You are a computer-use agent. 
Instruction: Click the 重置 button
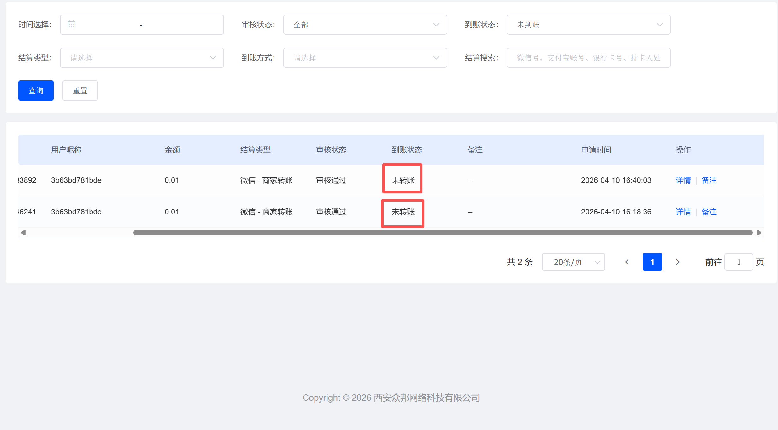click(80, 90)
